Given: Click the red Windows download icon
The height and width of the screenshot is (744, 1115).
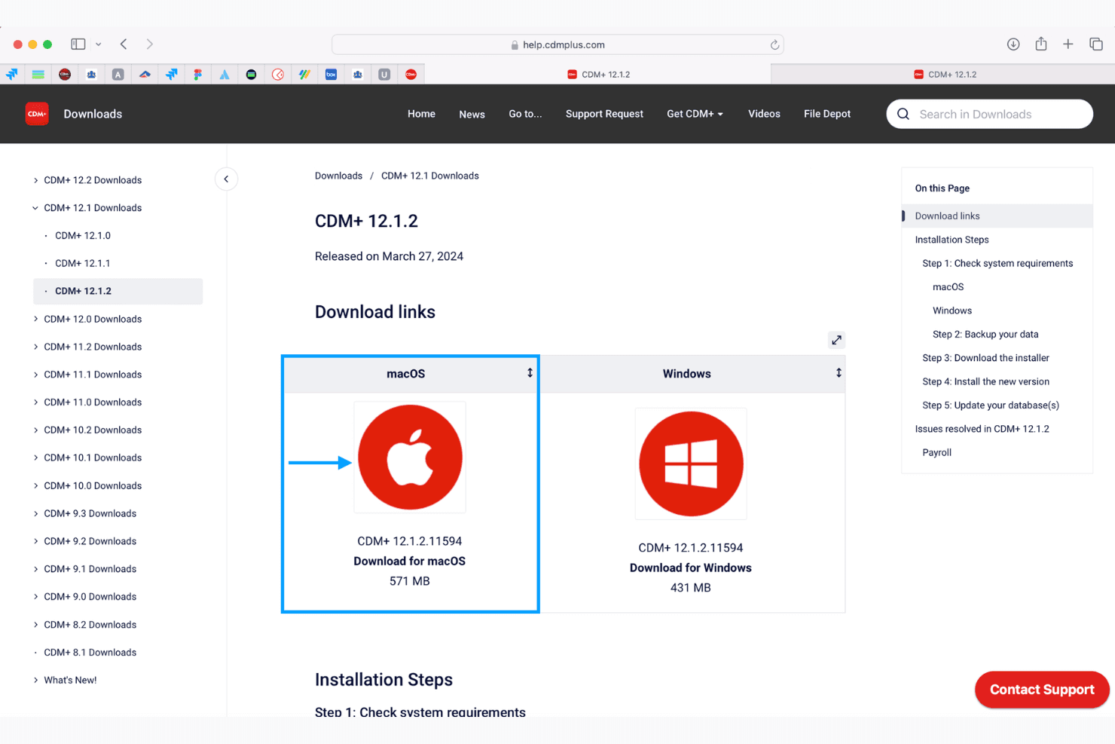Looking at the screenshot, I should [691, 464].
